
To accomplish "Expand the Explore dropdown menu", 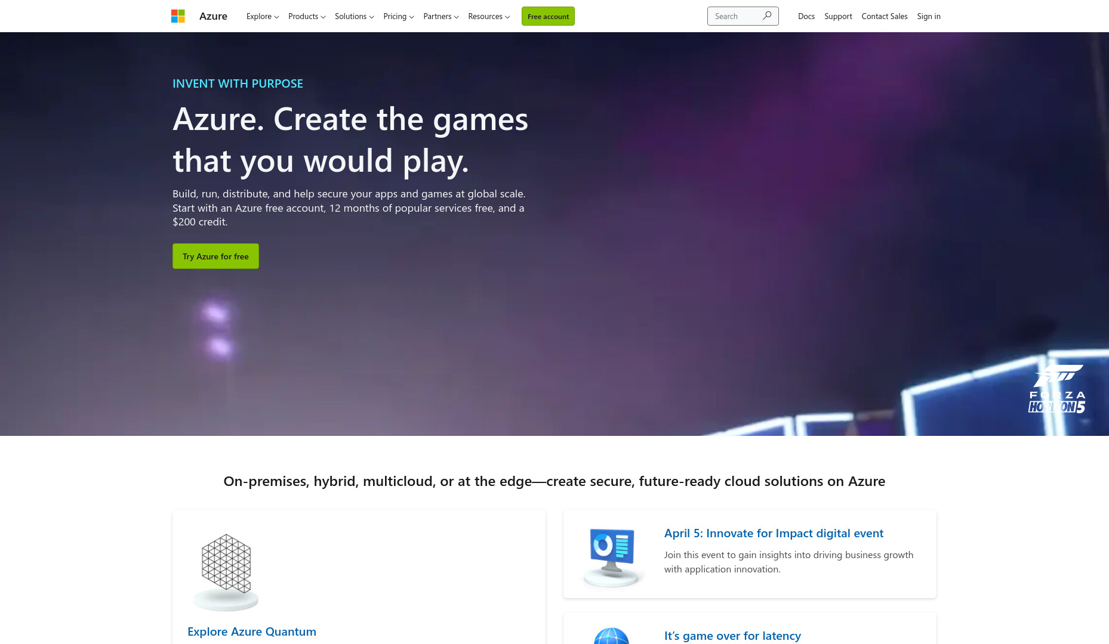I will point(263,16).
